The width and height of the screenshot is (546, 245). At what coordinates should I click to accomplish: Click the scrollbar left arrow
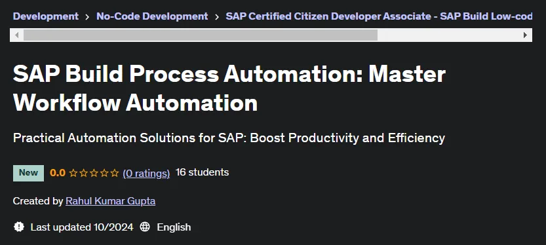point(16,35)
